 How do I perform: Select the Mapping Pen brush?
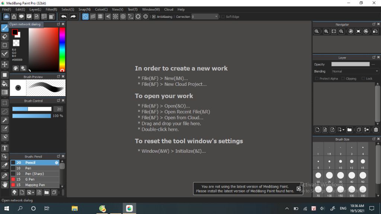click(35, 185)
